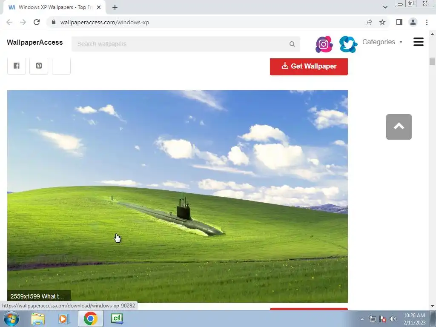436x327 pixels.
Task: Open the Chrome side panel icon
Action: pos(399,22)
